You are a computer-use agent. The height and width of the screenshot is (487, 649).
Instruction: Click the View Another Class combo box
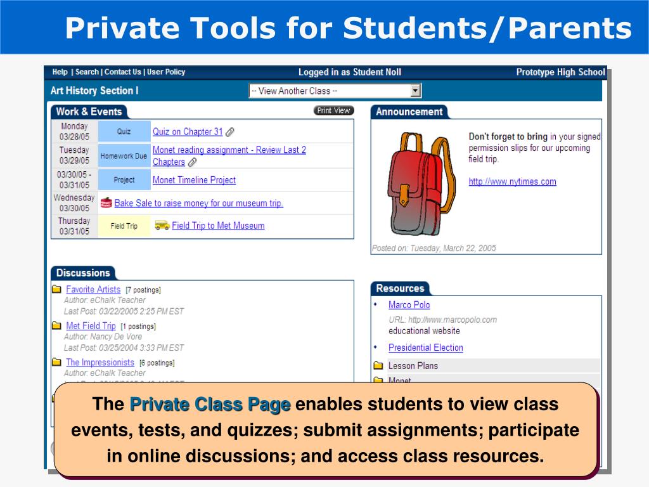tap(335, 91)
